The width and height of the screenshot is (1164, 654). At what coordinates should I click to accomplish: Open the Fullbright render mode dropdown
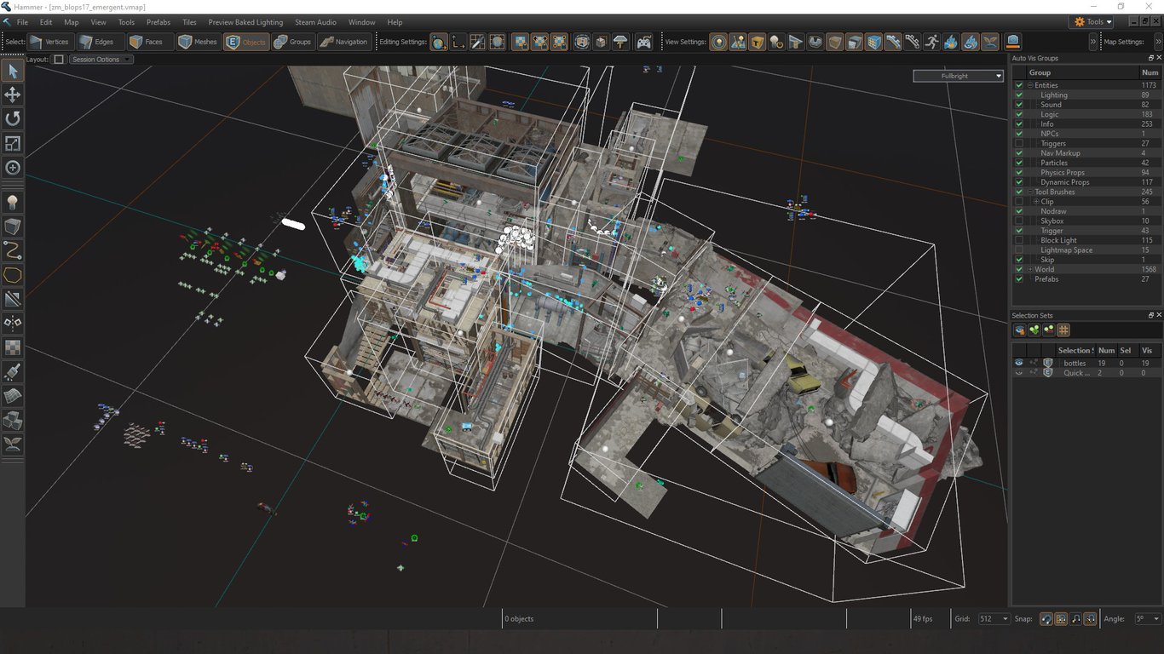[x=959, y=76]
